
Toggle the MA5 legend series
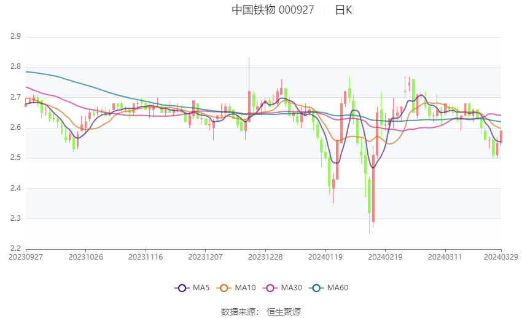point(192,288)
